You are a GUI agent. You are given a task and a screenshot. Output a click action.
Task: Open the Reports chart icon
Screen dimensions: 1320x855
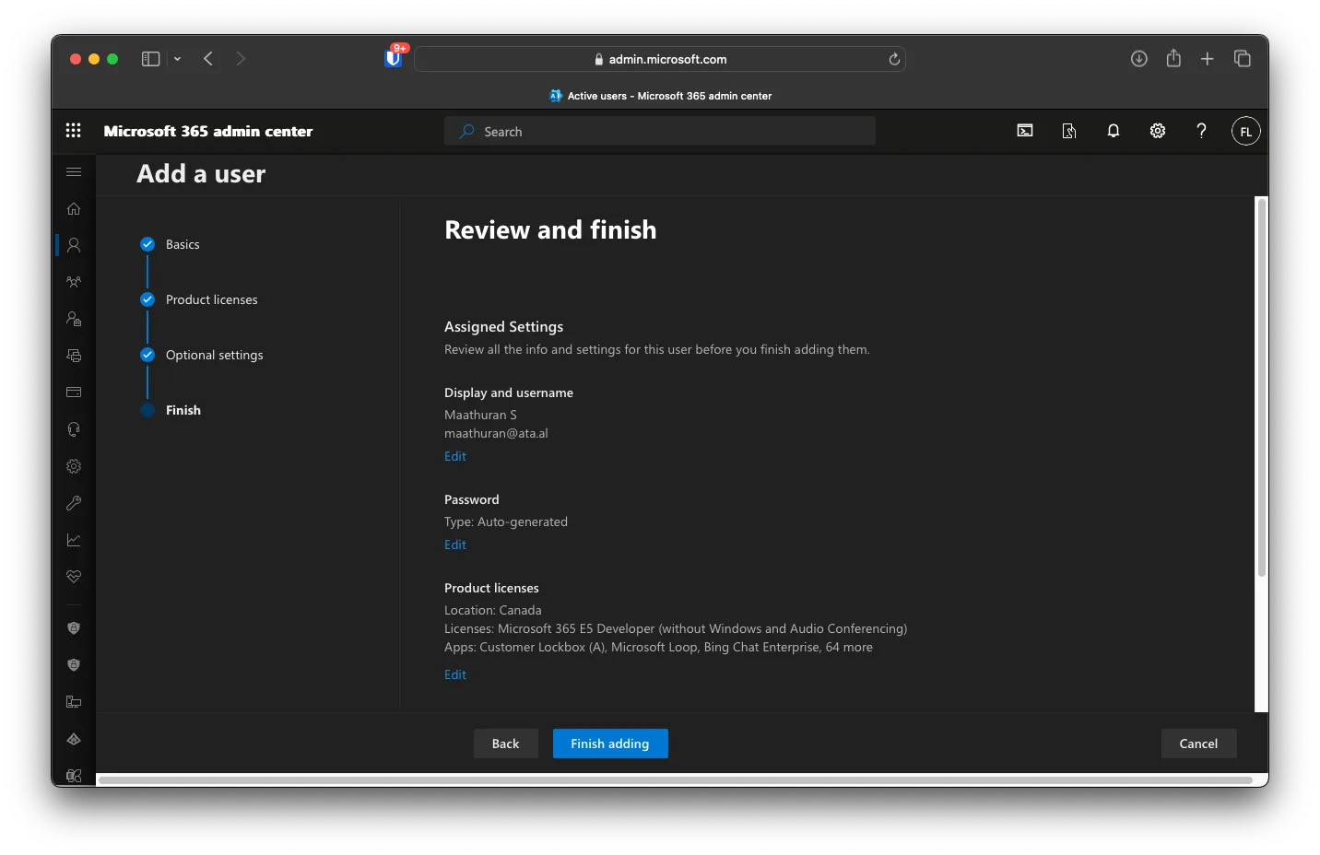(74, 540)
